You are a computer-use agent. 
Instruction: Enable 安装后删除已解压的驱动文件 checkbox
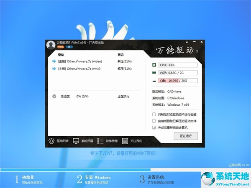tap(154, 121)
